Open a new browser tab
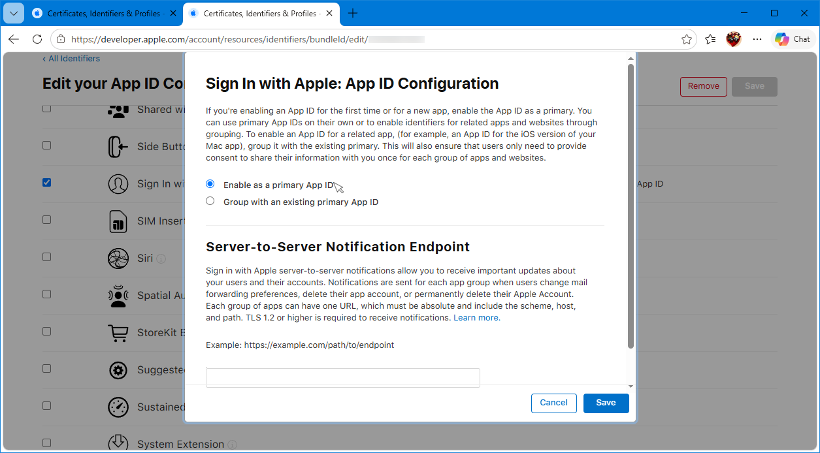820x453 pixels. (353, 13)
